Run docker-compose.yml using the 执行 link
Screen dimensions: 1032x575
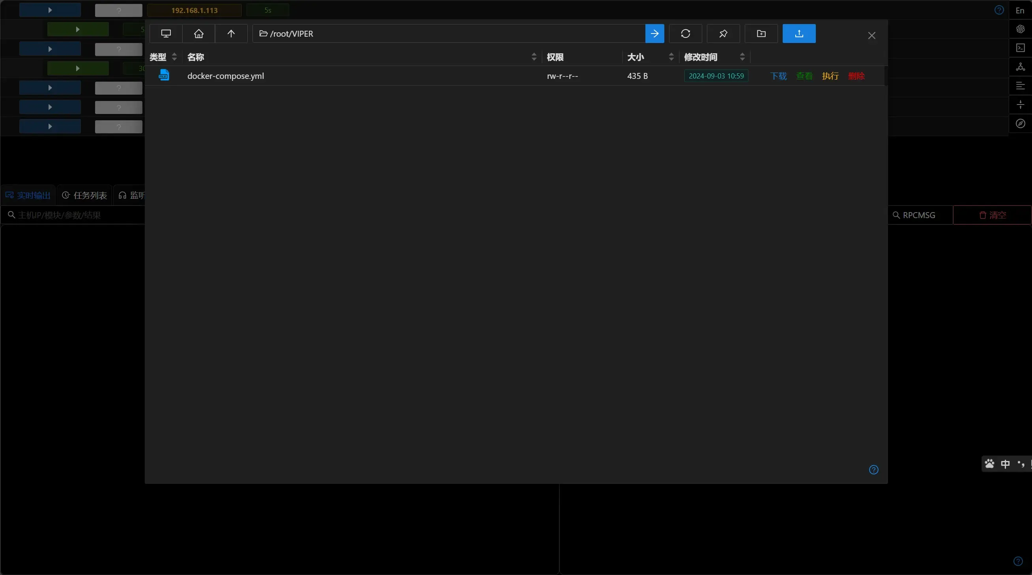(x=830, y=76)
